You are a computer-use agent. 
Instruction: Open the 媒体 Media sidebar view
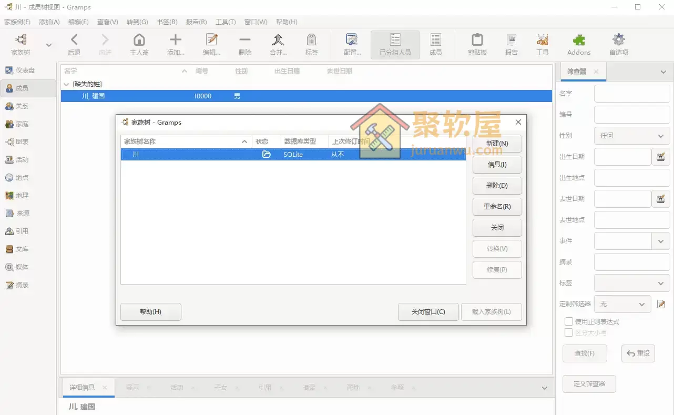[x=29, y=267]
